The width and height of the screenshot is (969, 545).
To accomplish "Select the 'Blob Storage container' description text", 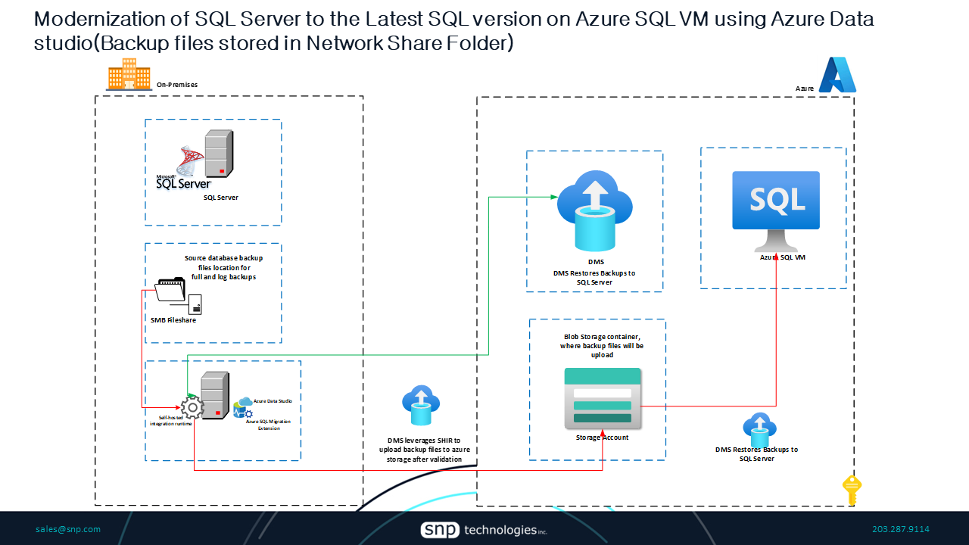I will [x=603, y=345].
